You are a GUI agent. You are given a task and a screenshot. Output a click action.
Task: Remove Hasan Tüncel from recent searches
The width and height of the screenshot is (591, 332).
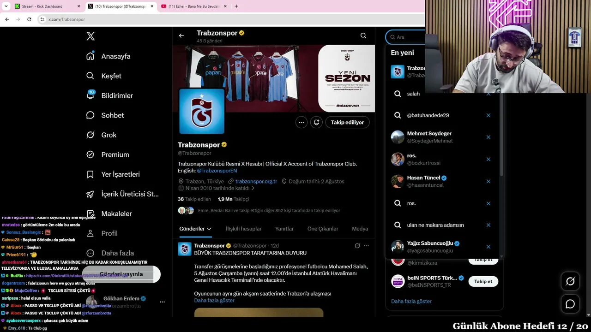click(488, 181)
